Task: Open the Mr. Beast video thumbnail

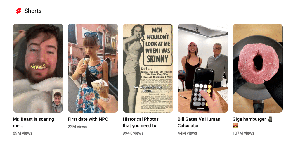Action: [x=38, y=68]
